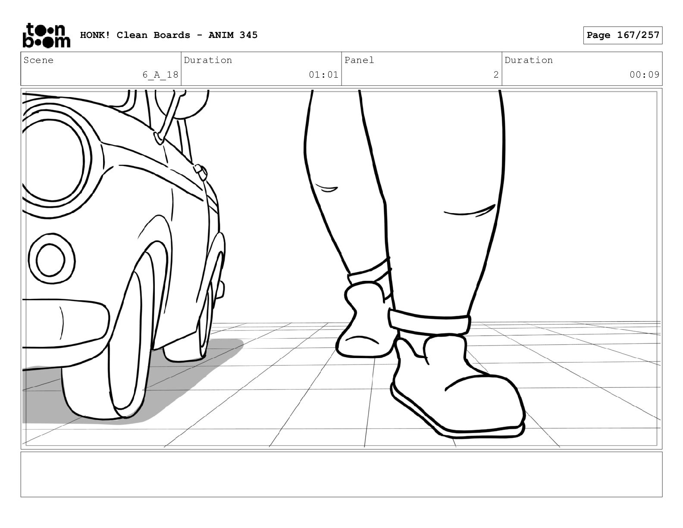Click the panel number 2 value

[496, 75]
